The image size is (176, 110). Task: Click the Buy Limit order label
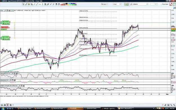click(x=6, y=39)
